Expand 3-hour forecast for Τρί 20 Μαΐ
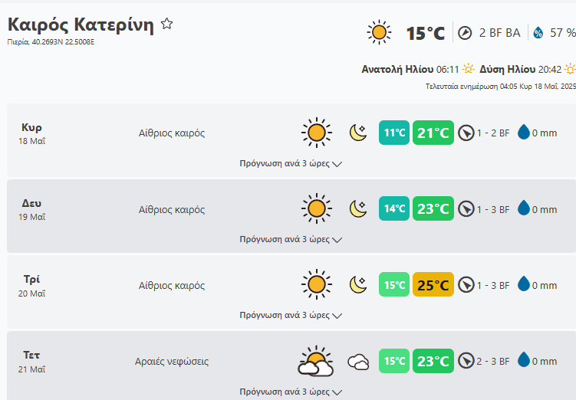Screen dimensions: 576x400 point(290,315)
